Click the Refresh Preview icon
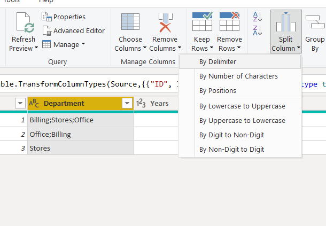This screenshot has width=326, height=226. pyautogui.click(x=25, y=22)
